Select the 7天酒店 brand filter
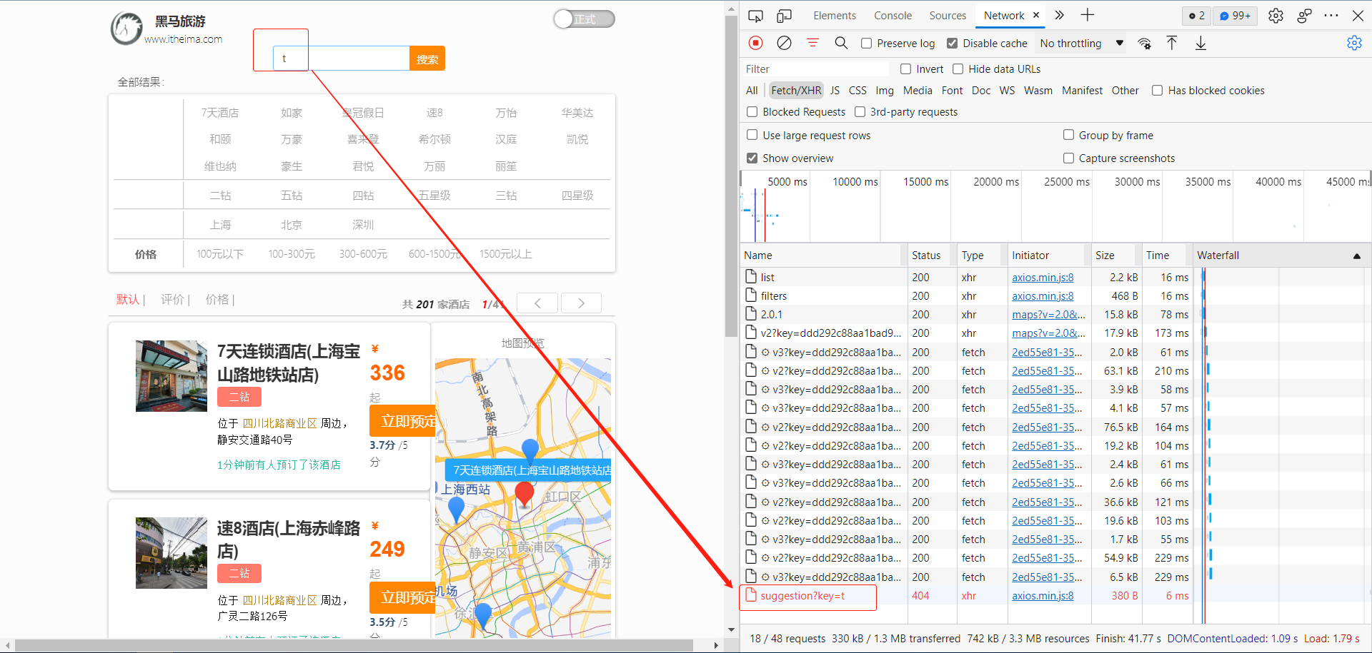Viewport: 1372px width, 653px height. click(219, 113)
